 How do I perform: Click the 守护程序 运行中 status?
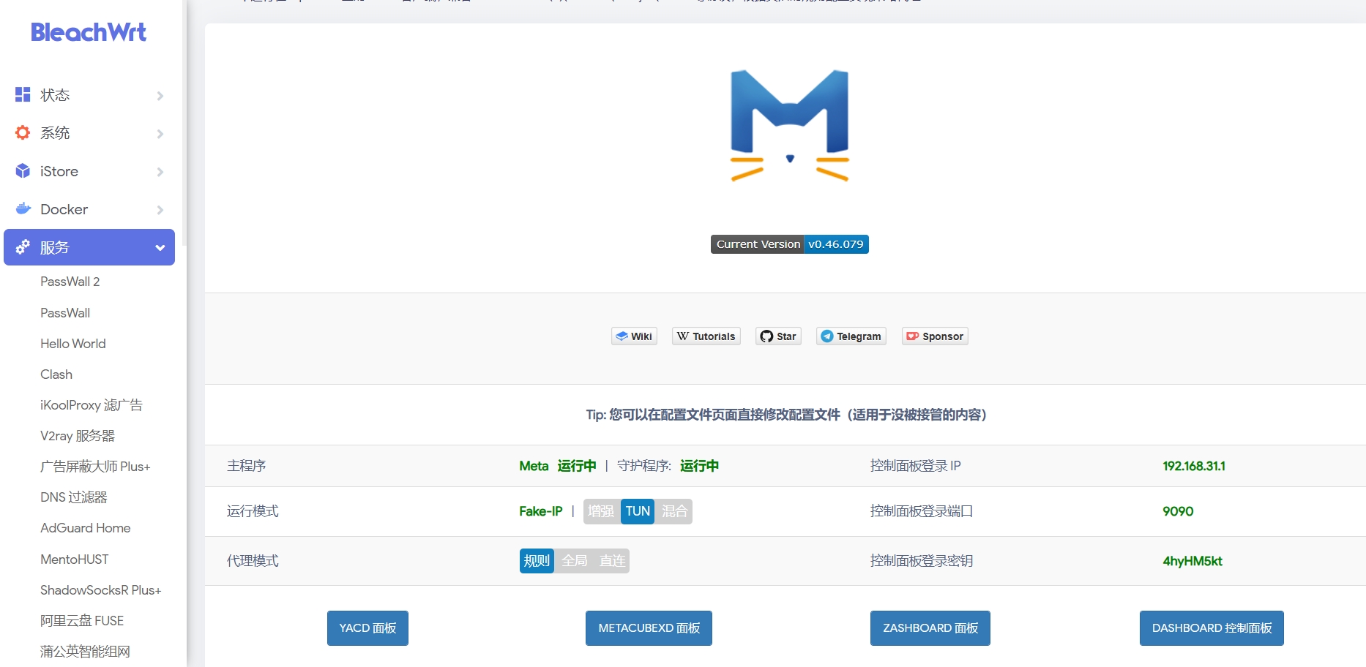click(x=668, y=466)
